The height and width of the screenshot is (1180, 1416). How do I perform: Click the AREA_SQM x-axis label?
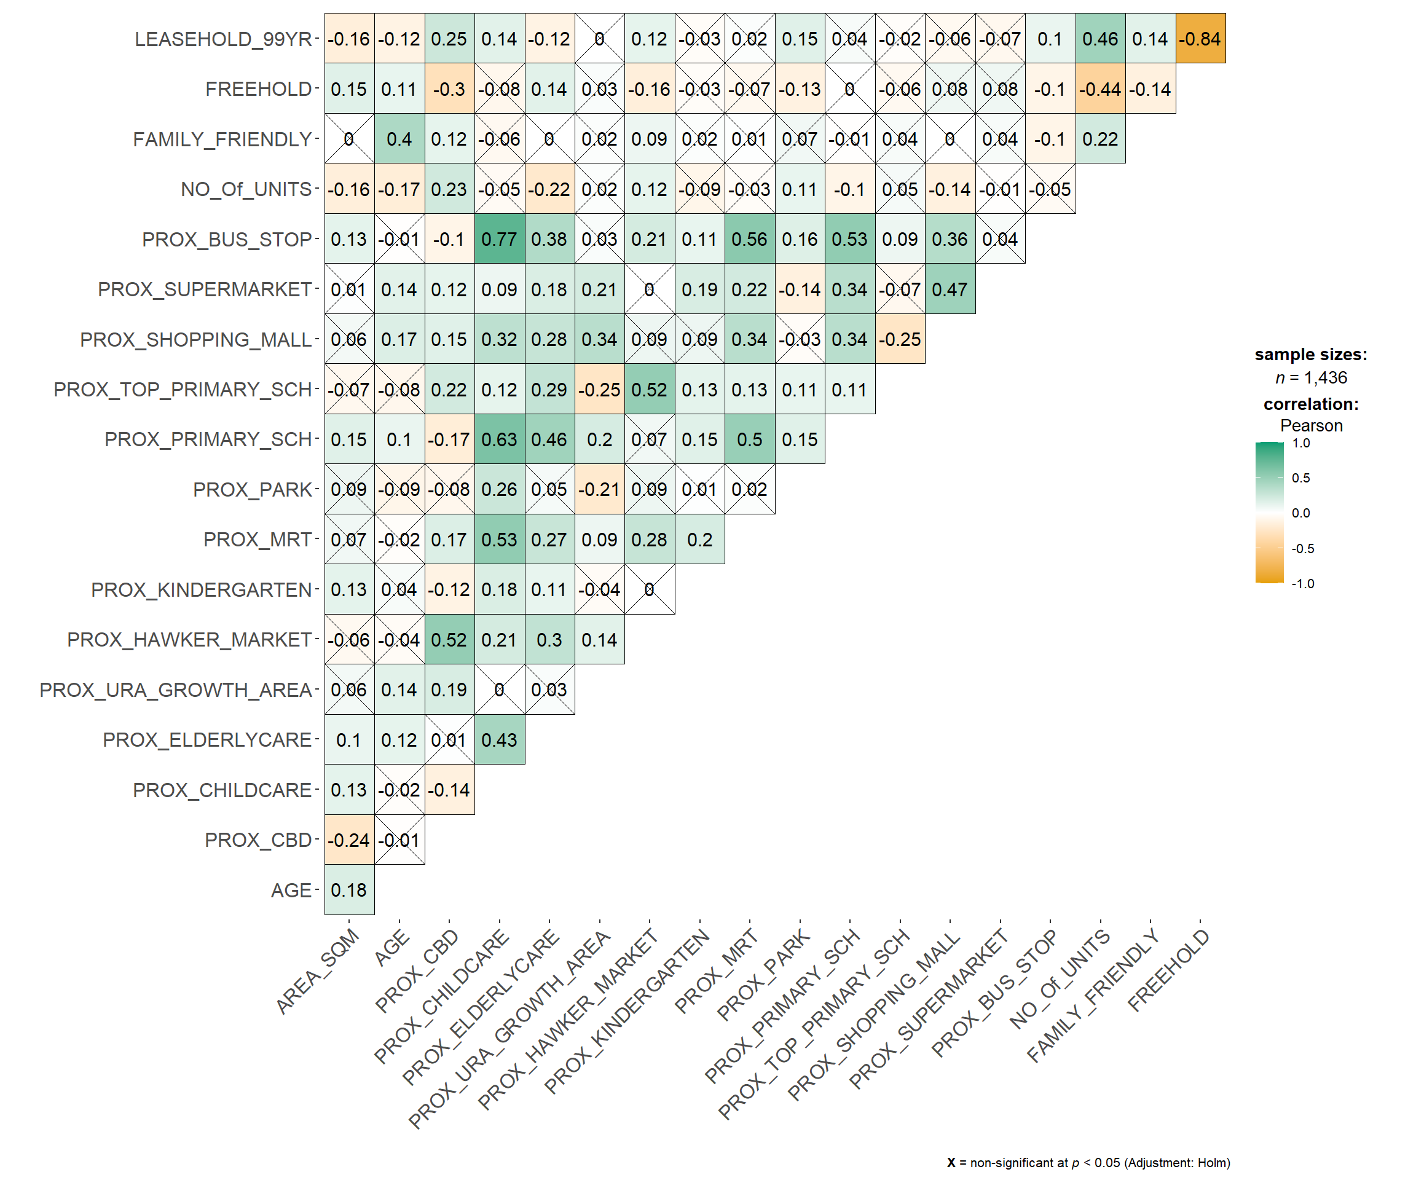318,971
